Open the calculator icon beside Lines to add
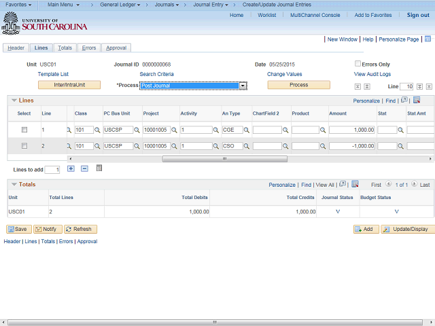Image resolution: width=435 pixels, height=326 pixels. coord(99,168)
